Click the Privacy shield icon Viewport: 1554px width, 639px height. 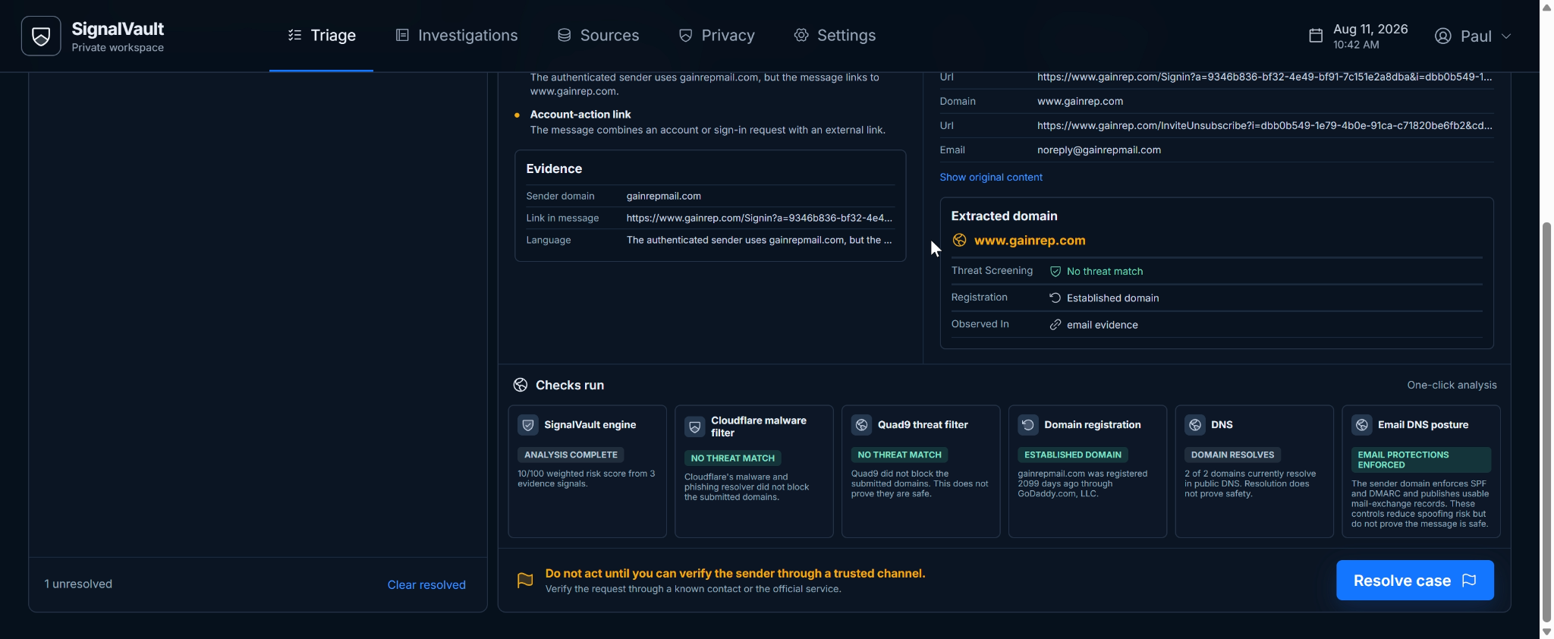point(685,36)
